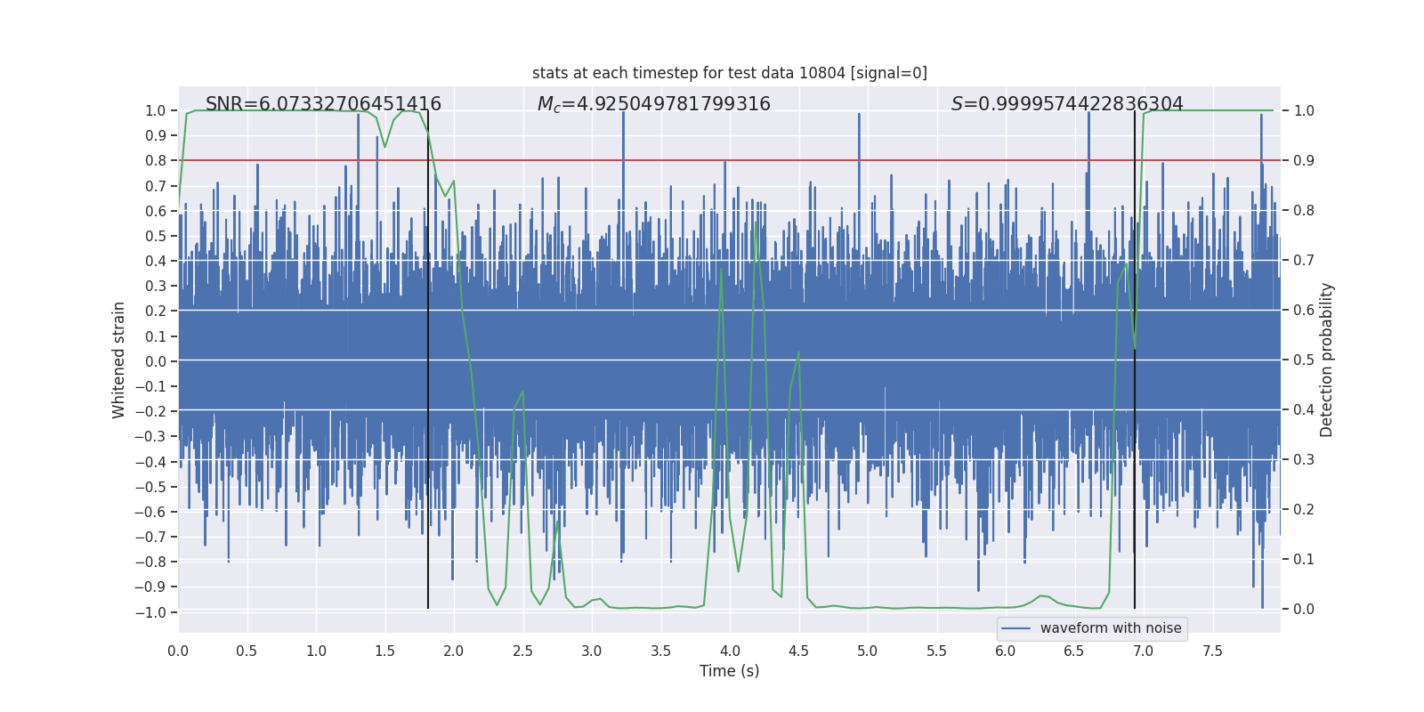Image resolution: width=1424 pixels, height=712 pixels.
Task: Click Time axis tick label 1.0
Action: [316, 651]
